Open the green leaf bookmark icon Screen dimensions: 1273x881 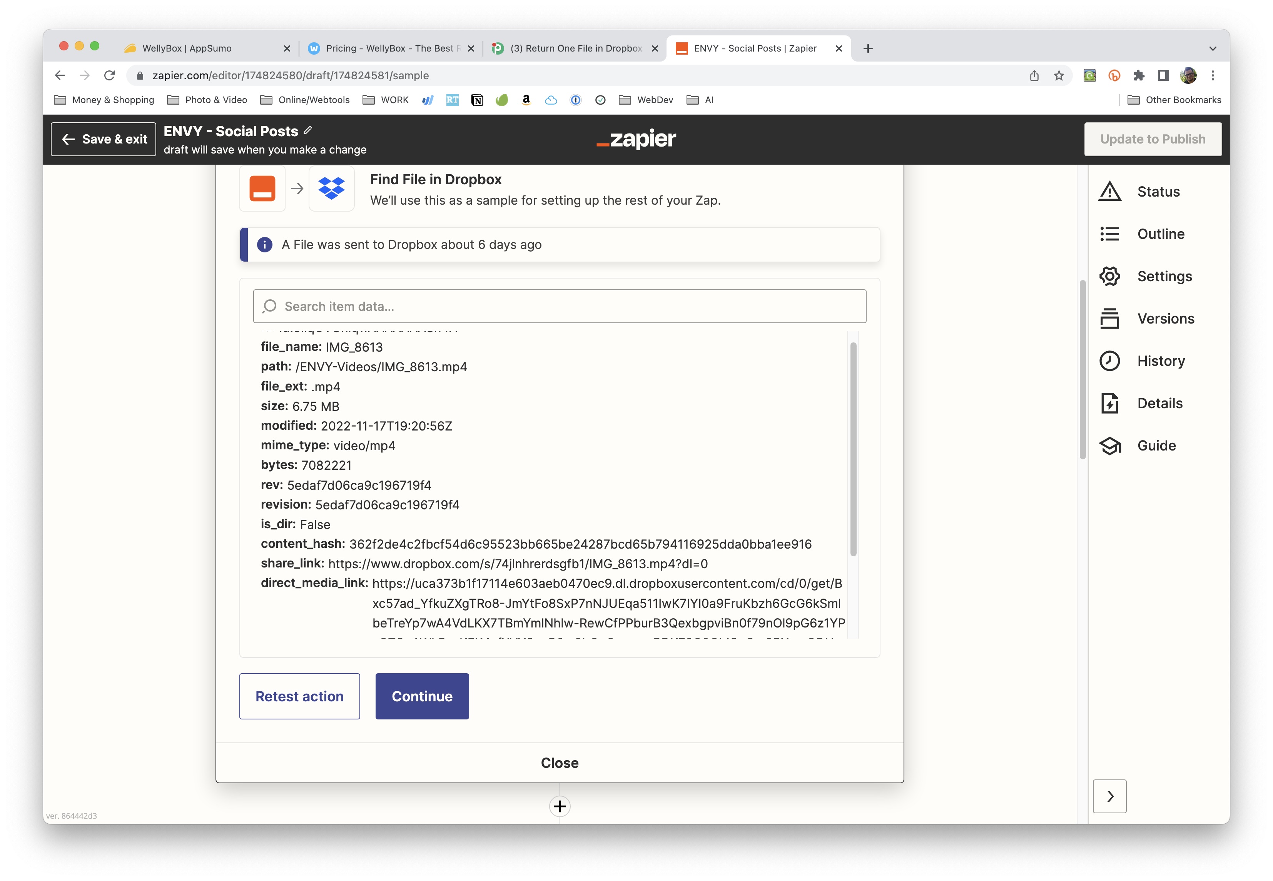coord(501,100)
